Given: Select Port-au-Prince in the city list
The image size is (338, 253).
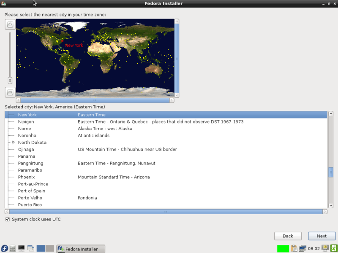Looking at the screenshot, I should point(166,184).
